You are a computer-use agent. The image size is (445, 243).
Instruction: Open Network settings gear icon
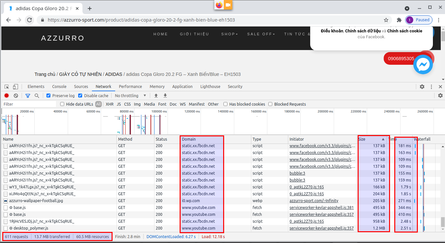pos(440,95)
